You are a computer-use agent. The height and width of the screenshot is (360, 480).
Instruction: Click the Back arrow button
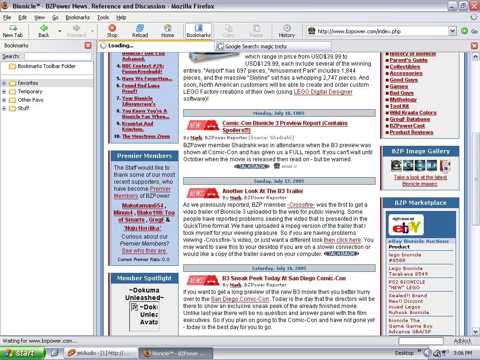pyautogui.click(x=44, y=31)
